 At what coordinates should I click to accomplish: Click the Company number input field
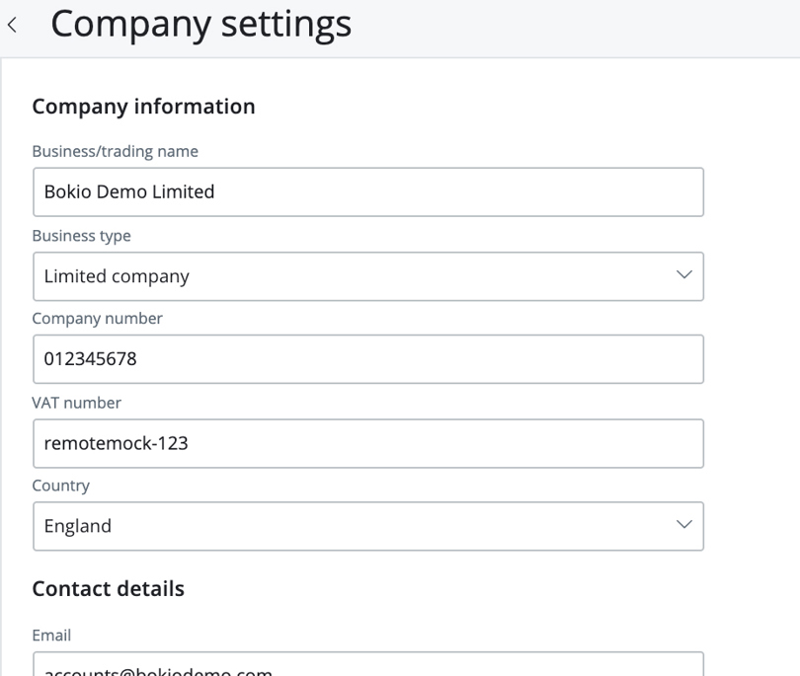coord(367,359)
